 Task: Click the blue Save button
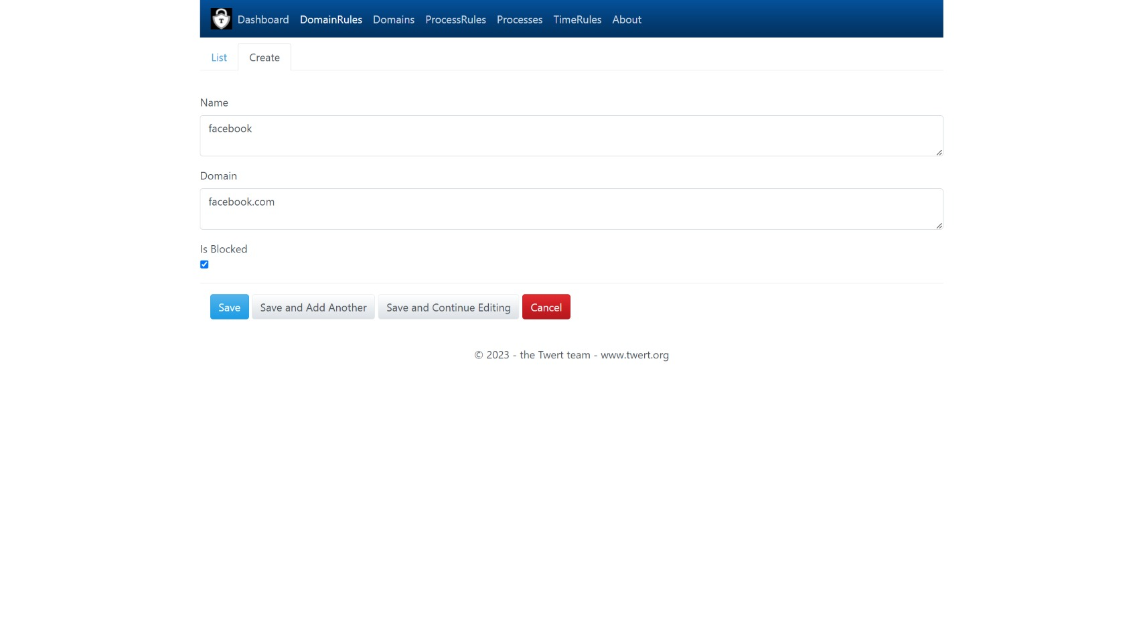tap(230, 307)
